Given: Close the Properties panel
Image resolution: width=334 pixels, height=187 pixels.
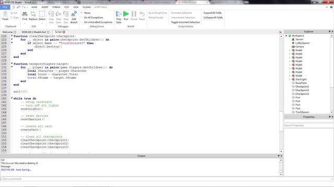Looking at the screenshot, I should click(x=332, y=117).
